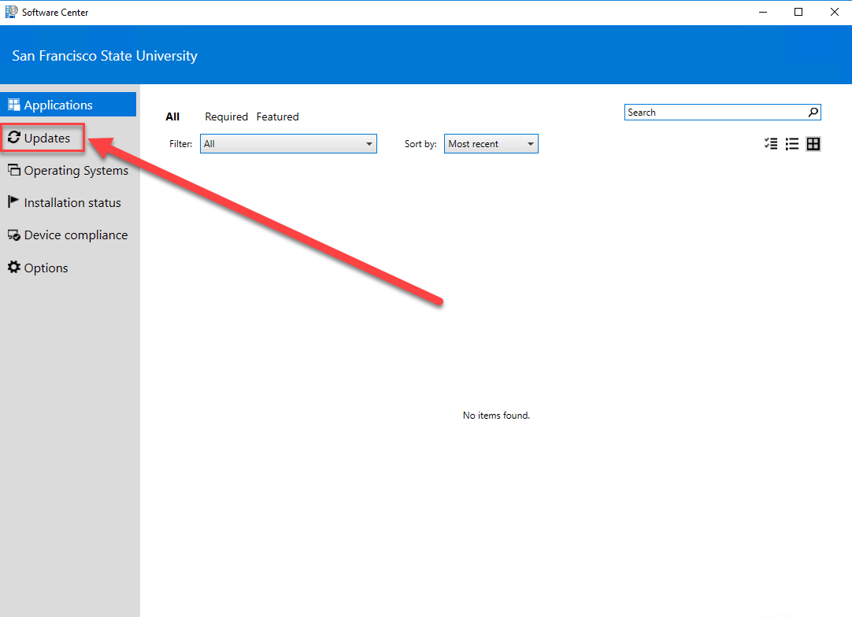This screenshot has height=617, width=852.
Task: Minimize the Software Center window
Action: coord(763,12)
